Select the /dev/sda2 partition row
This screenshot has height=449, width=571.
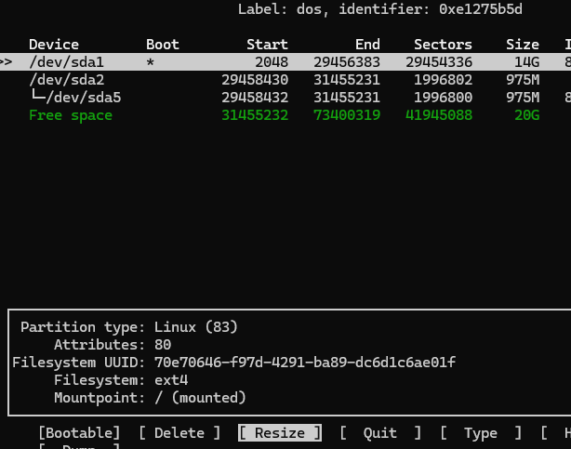pos(285,80)
